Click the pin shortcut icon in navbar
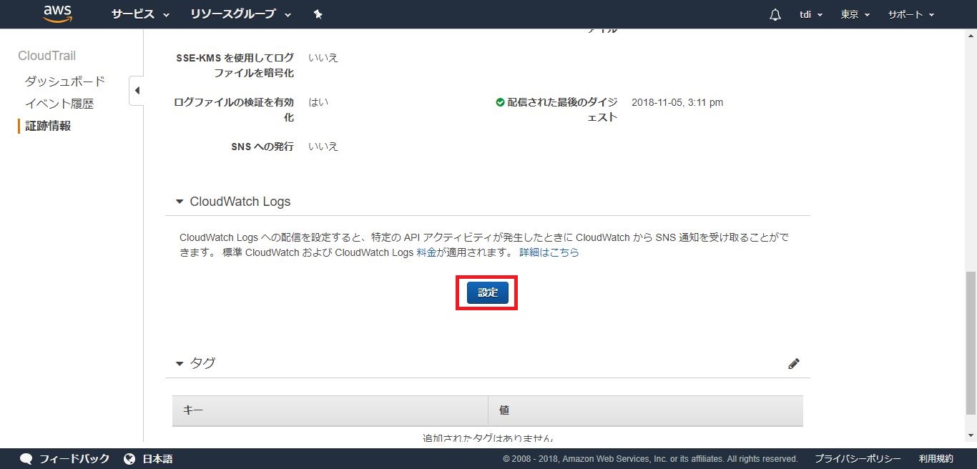The image size is (977, 469). [x=318, y=14]
